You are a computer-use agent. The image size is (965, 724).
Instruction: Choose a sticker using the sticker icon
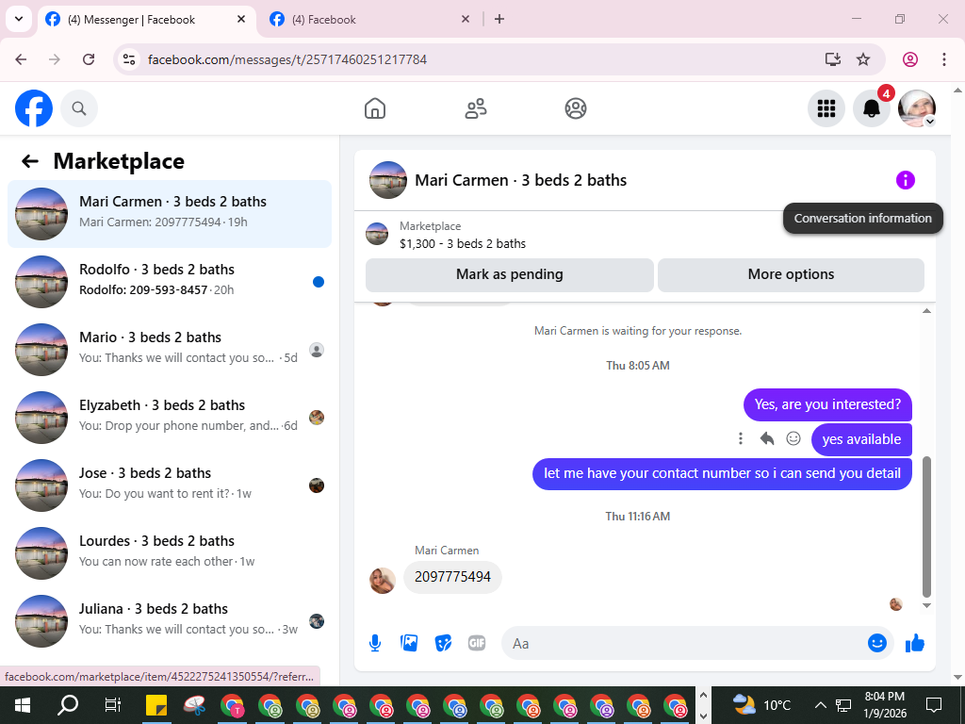[443, 643]
